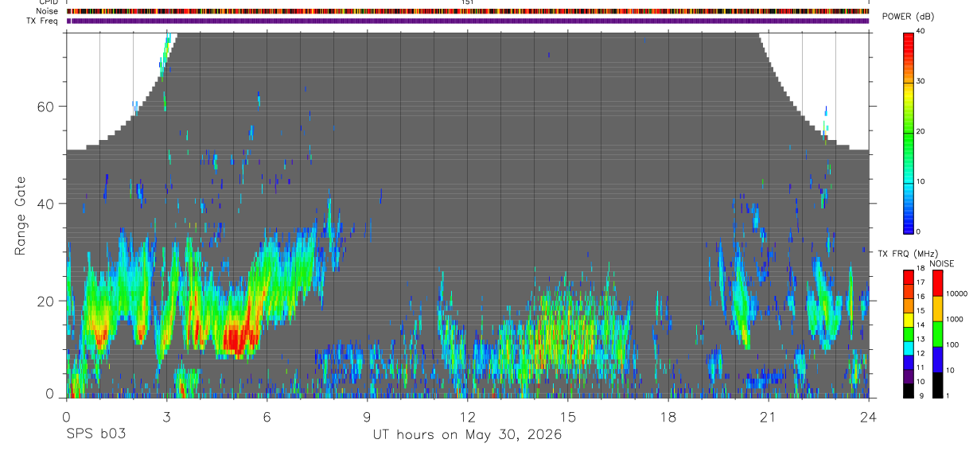
Task: Click the CPID value 151 at top
Action: [x=468, y=2]
